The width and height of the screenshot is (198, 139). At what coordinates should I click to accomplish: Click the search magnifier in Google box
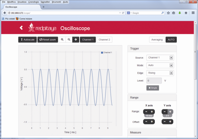point(162,13)
